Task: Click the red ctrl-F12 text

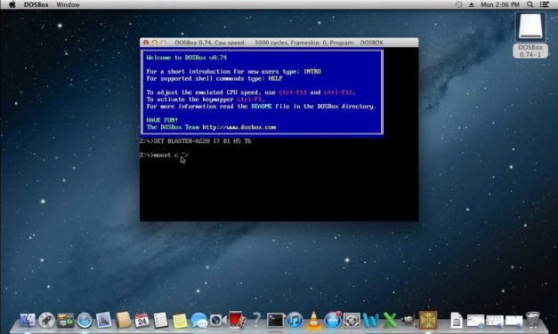Action: [338, 92]
